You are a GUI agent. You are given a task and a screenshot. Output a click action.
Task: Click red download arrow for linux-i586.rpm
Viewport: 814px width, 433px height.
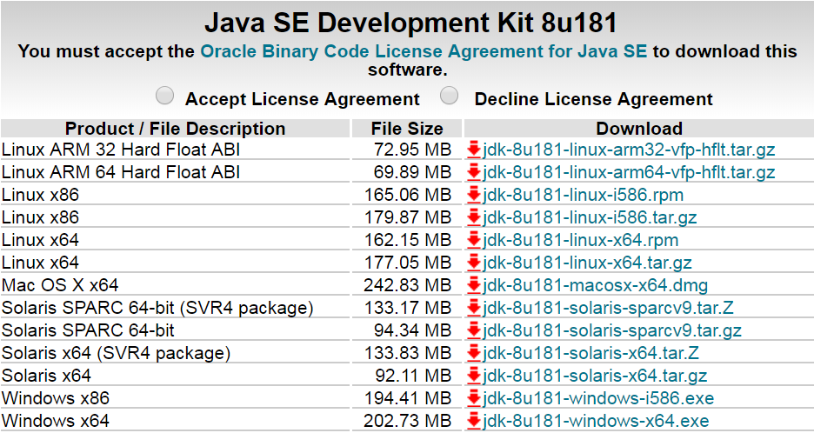pyautogui.click(x=473, y=196)
